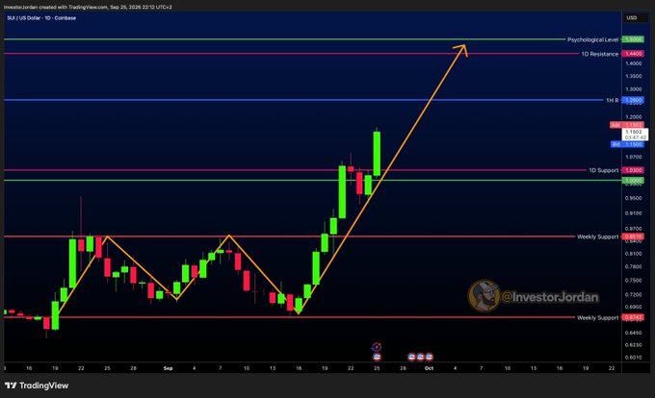
Task: Select the 1.0300 1D Support price tag
Action: (x=633, y=170)
